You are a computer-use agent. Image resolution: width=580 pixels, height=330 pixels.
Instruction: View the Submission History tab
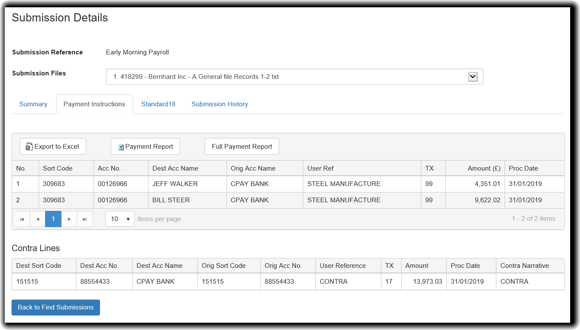tap(220, 104)
